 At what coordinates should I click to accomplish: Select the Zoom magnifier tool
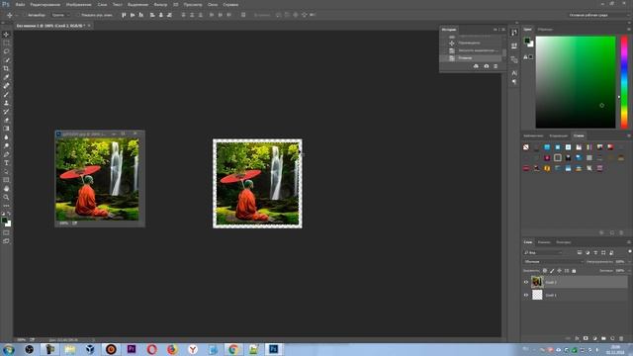(x=6, y=197)
